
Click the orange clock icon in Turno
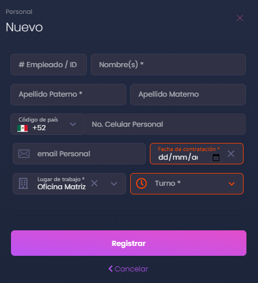[141, 183]
